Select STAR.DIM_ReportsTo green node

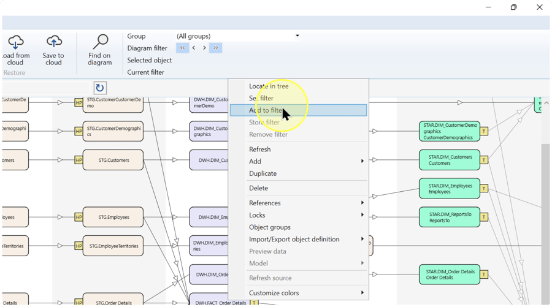point(450,217)
